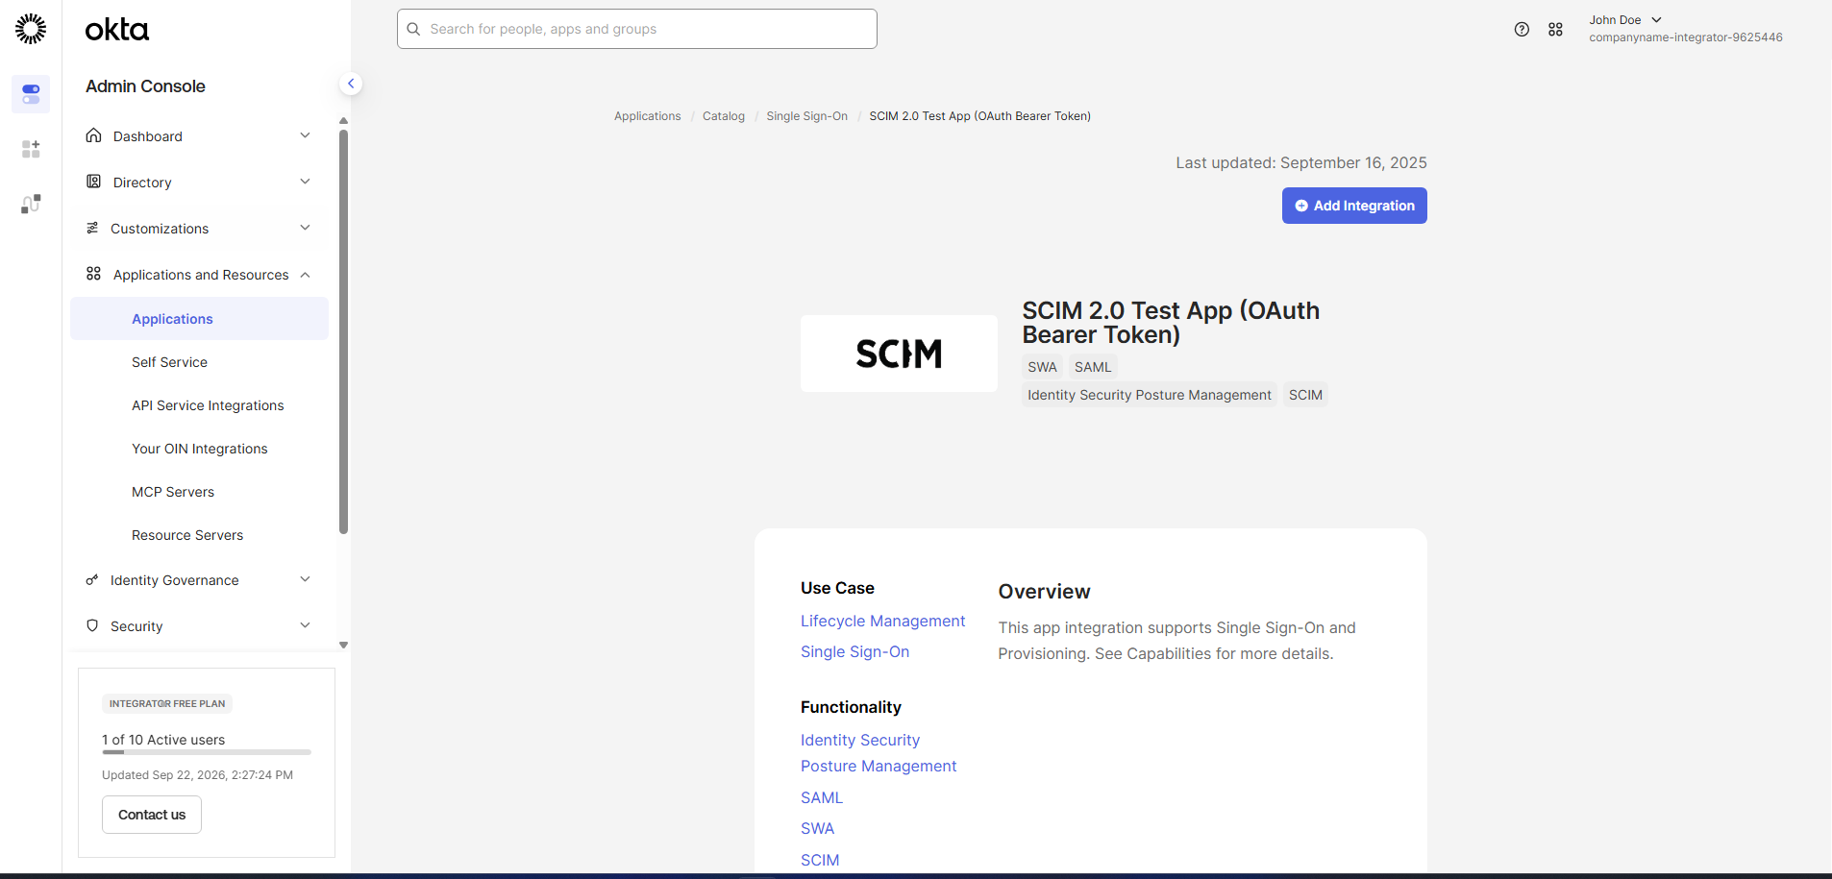Screen dimensions: 1832x879
Task: Click the Okta sunburst logo icon
Action: coord(31,29)
